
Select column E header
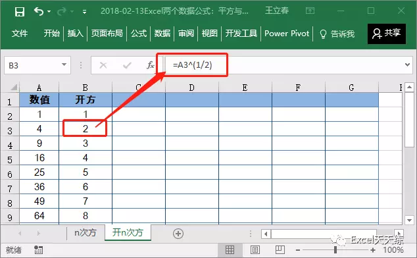coord(245,88)
